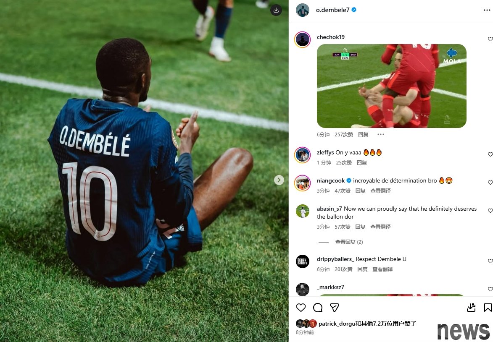Like the post with heart icon
This screenshot has height=342, width=493.
(301, 308)
